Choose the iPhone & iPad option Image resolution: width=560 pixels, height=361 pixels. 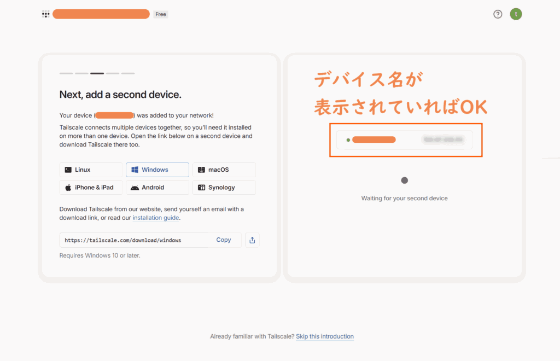click(x=91, y=188)
